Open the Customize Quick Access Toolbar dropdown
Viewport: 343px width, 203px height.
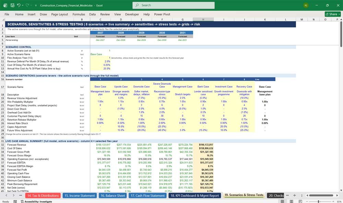tap(36, 5)
